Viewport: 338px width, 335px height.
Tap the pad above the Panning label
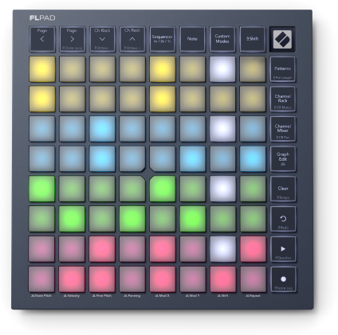(x=132, y=279)
